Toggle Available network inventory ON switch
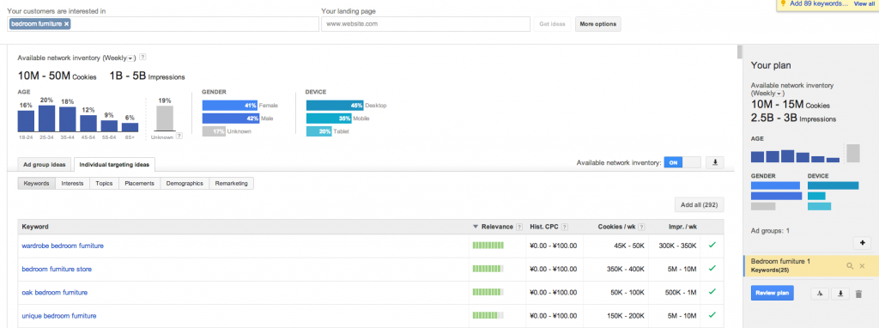This screenshot has height=328, width=879. pos(682,162)
